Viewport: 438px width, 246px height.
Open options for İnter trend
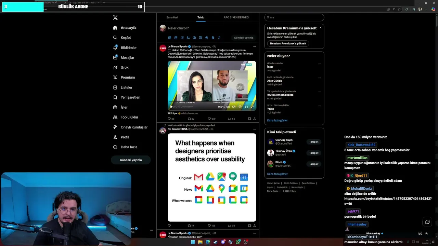tap(320, 64)
